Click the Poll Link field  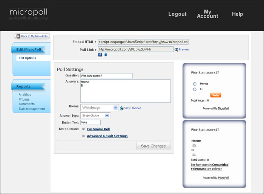coord(136,49)
